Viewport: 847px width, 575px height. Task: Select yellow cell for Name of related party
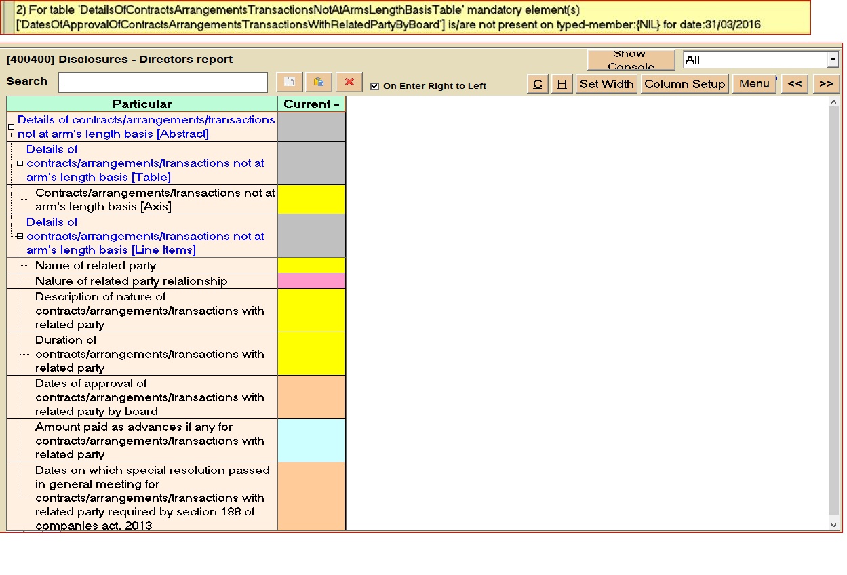click(x=311, y=265)
